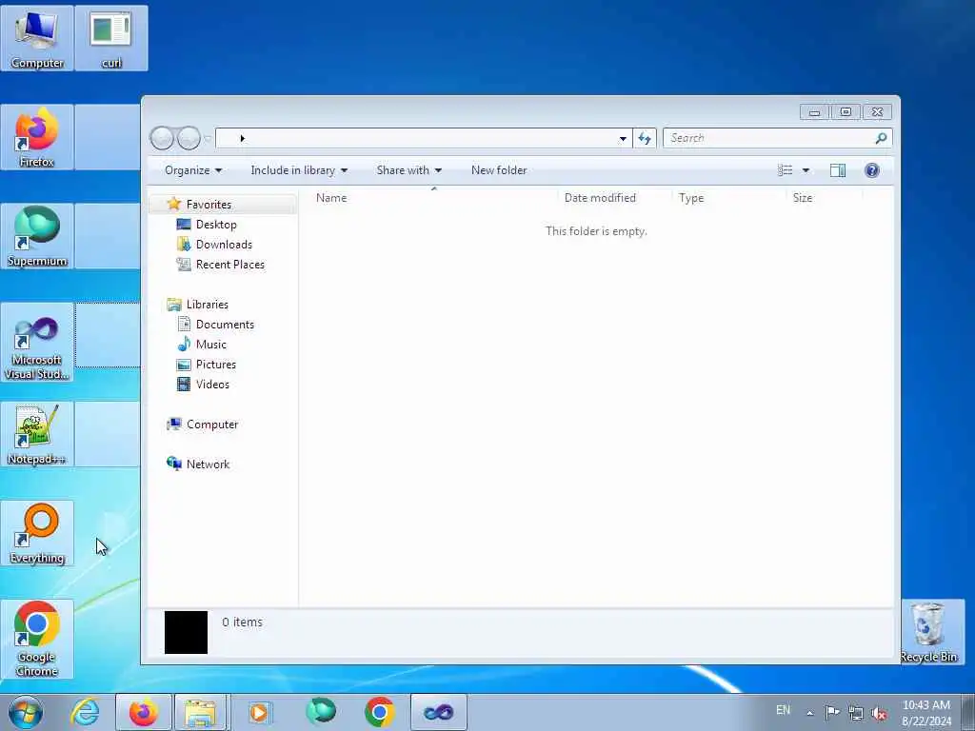Select the Google Chrome desktop shortcut
The image size is (975, 731).
pyautogui.click(x=37, y=639)
